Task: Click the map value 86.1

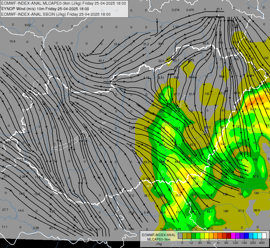Action: 210,212
